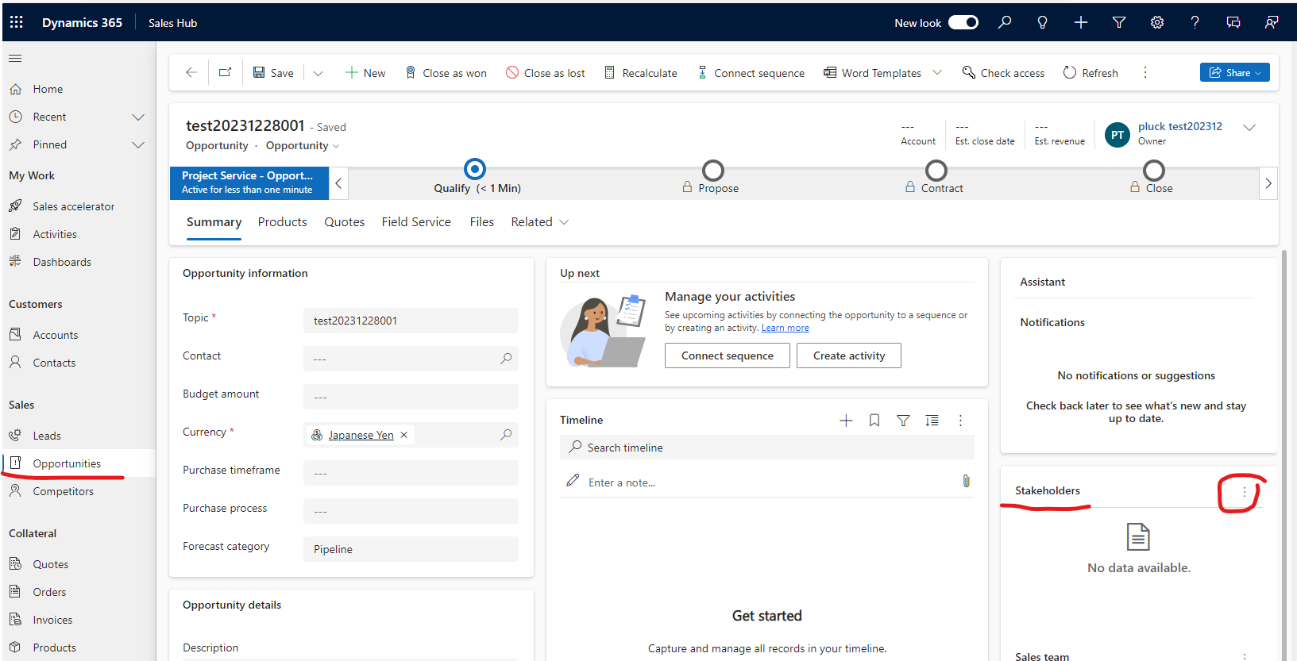Click next stage arrow in process bar
1297x661 pixels.
(x=1268, y=183)
